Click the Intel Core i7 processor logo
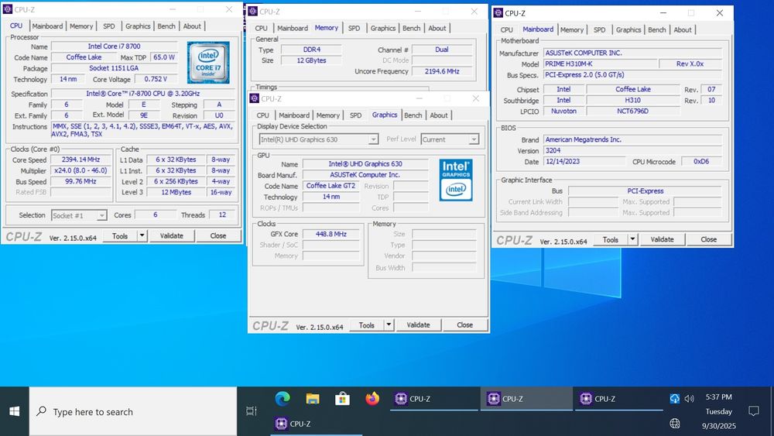 click(208, 61)
